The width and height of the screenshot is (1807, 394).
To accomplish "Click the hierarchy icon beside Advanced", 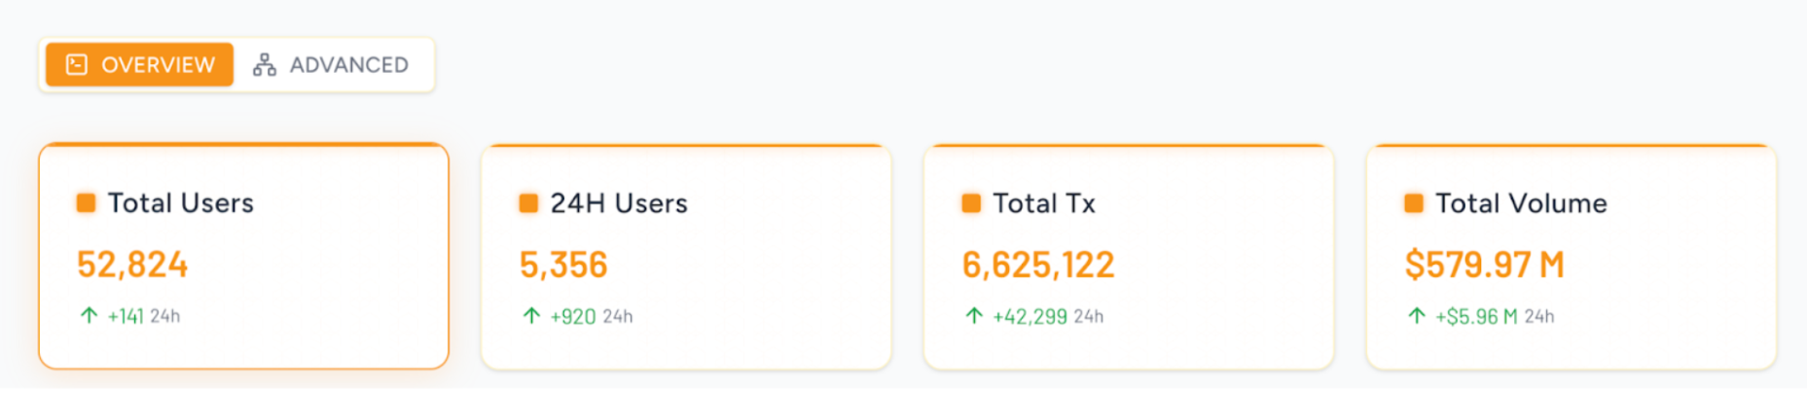I will pos(265,65).
